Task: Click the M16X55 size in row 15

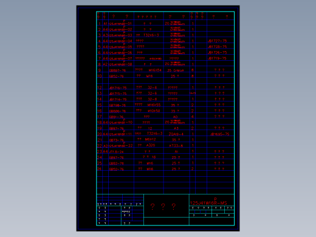Action: (x=154, y=105)
